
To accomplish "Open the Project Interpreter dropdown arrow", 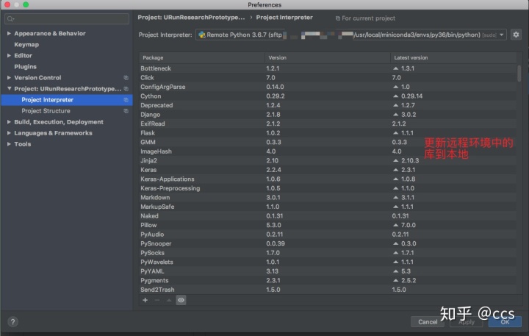I will coord(502,35).
